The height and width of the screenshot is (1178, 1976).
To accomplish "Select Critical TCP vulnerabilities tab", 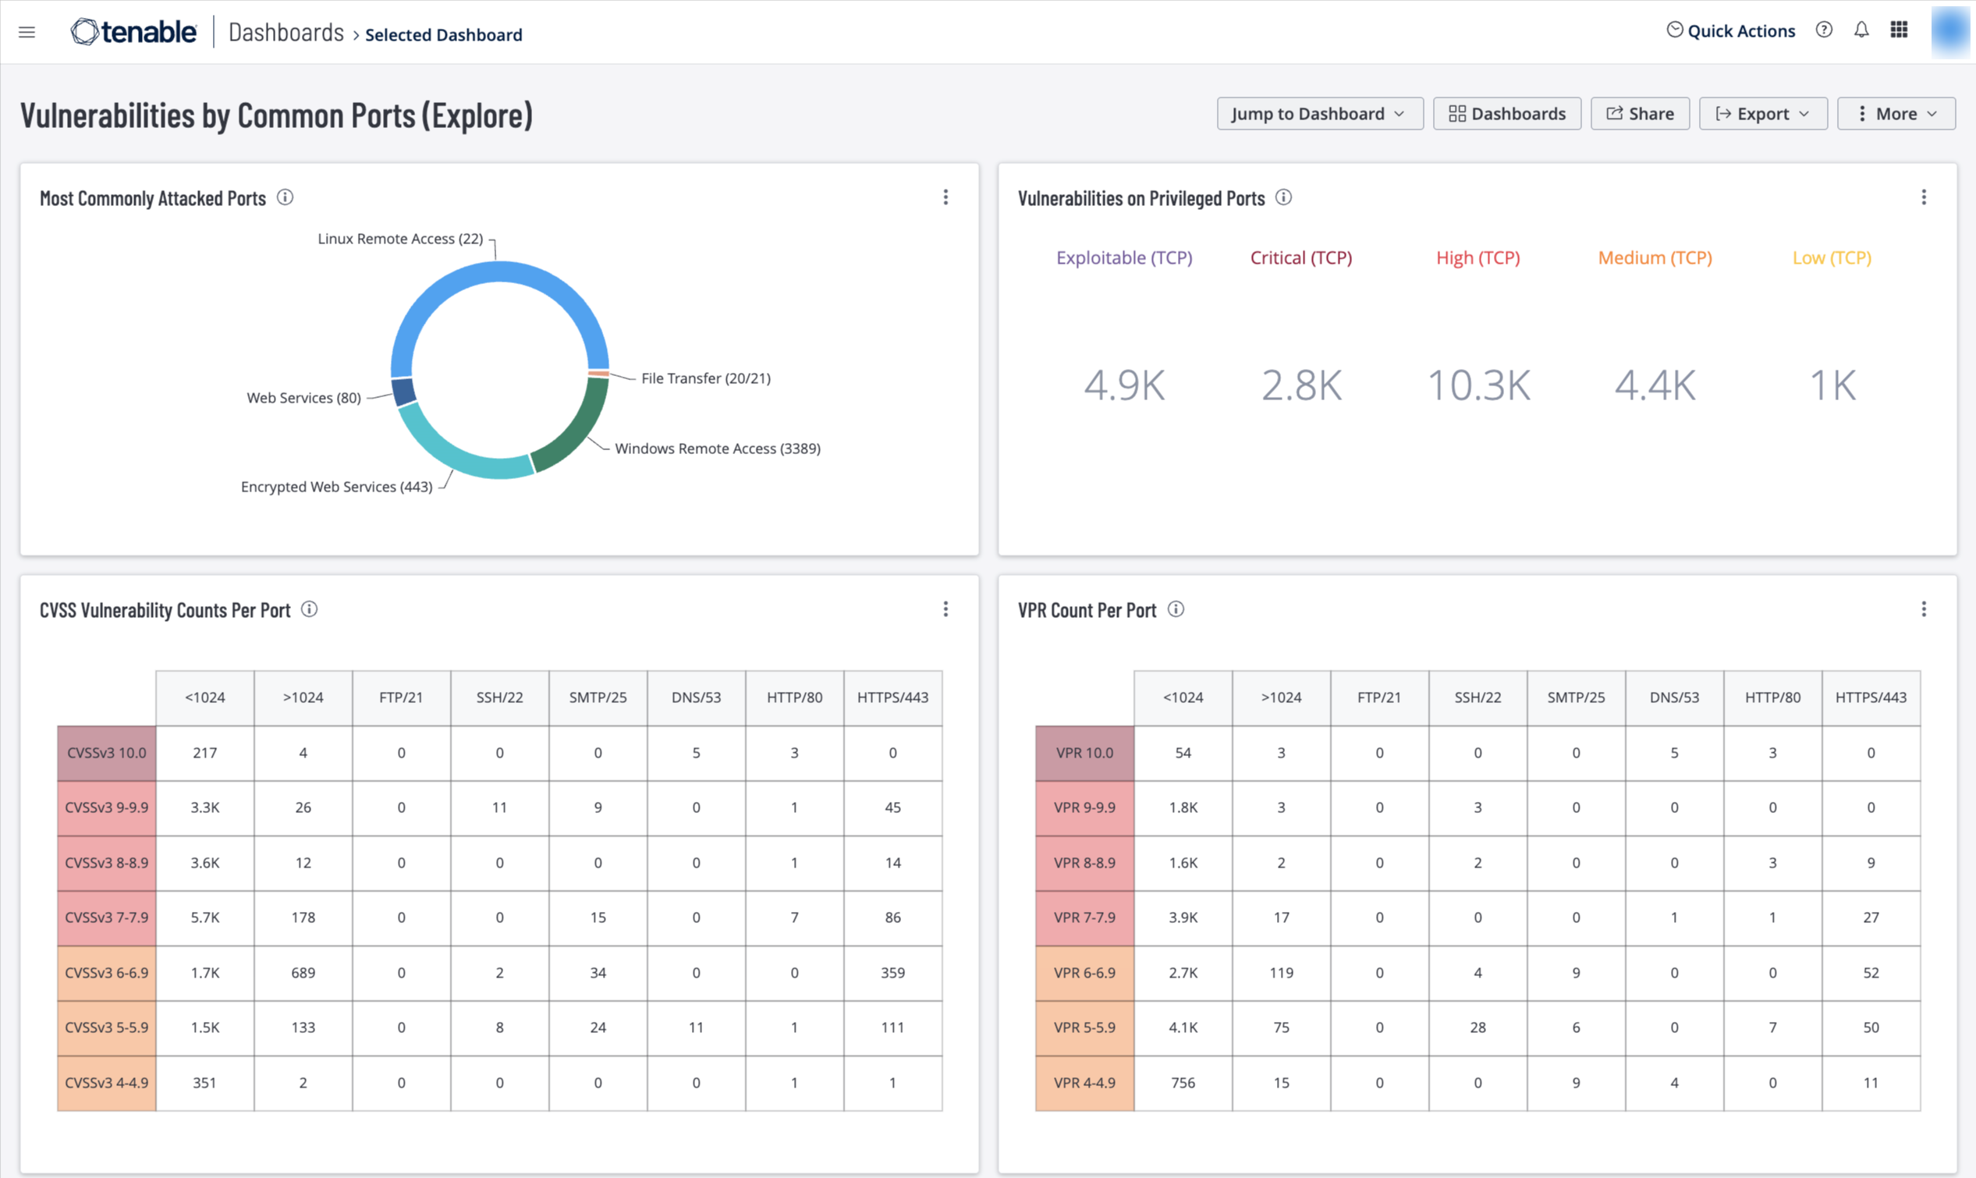I will point(1300,257).
